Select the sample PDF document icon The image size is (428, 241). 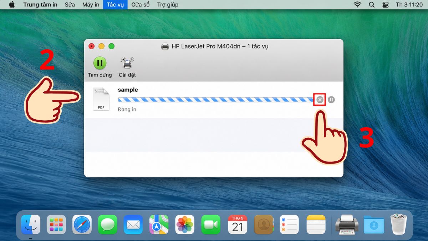101,99
